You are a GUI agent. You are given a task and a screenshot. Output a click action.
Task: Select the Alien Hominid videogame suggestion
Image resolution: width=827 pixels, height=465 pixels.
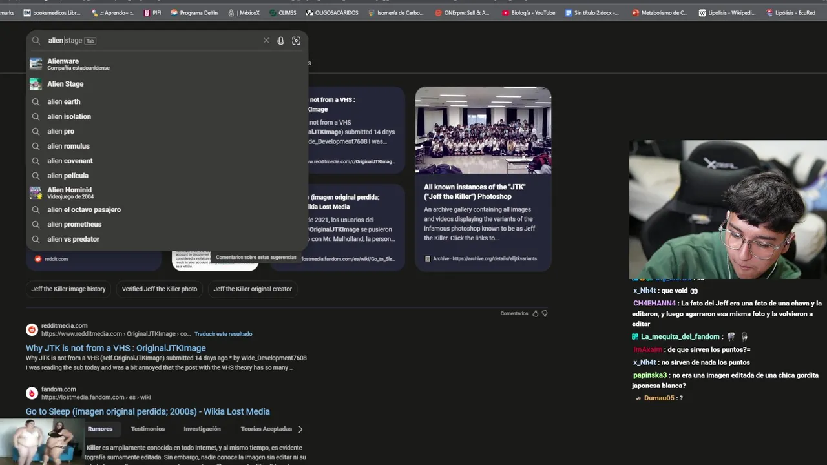(167, 192)
